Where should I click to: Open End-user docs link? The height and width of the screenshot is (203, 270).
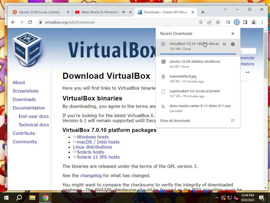[33, 116]
